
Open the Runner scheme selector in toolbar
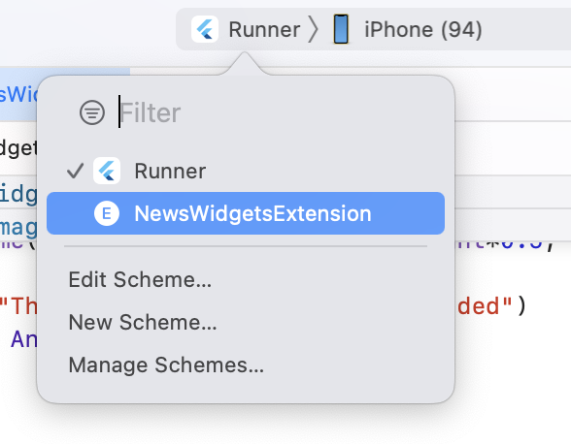(x=247, y=29)
